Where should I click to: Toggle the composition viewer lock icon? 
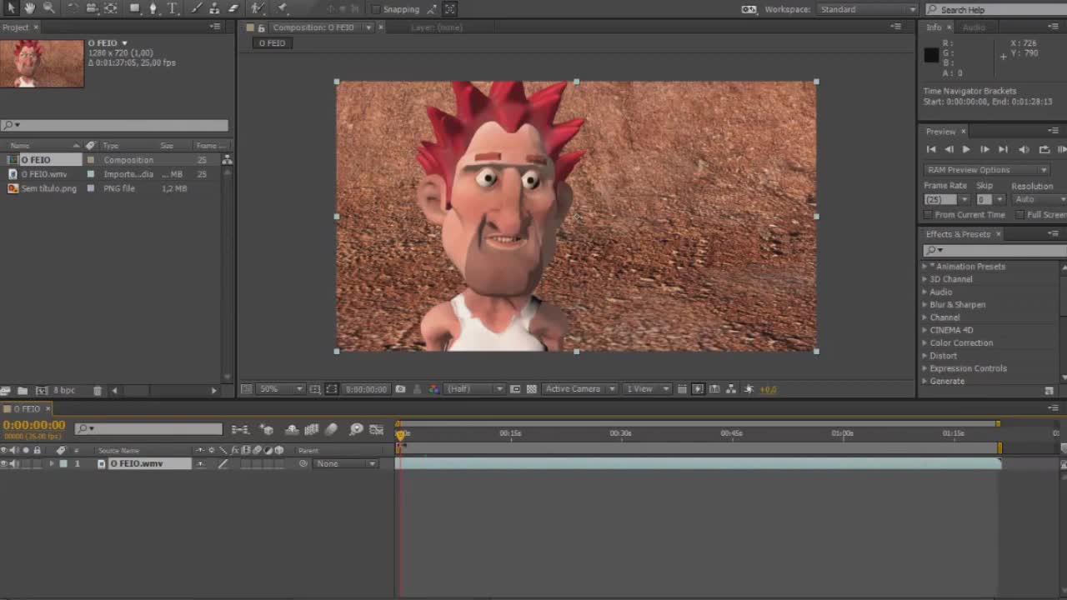pyautogui.click(x=262, y=27)
